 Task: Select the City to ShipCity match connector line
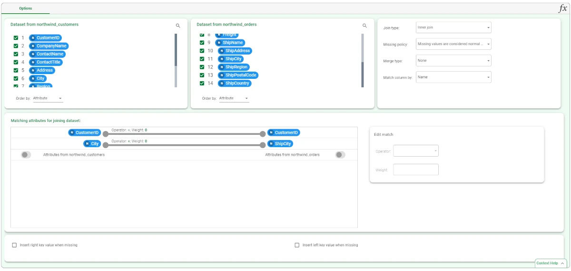tap(184, 145)
